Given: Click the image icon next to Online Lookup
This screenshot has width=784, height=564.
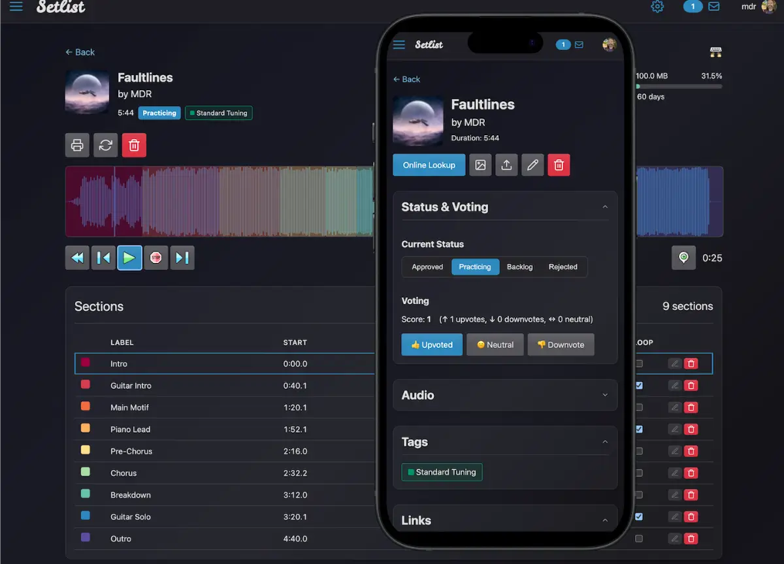Looking at the screenshot, I should [x=480, y=165].
